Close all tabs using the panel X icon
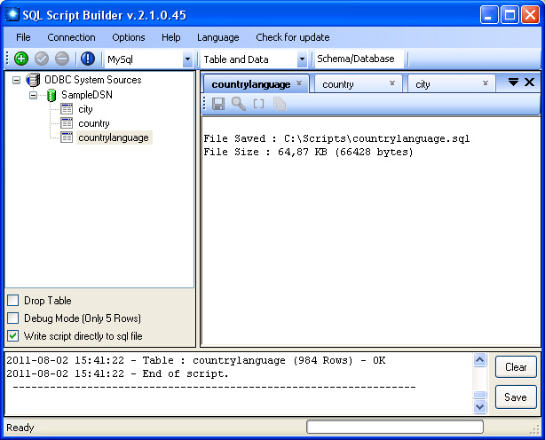The height and width of the screenshot is (440, 545). 529,82
